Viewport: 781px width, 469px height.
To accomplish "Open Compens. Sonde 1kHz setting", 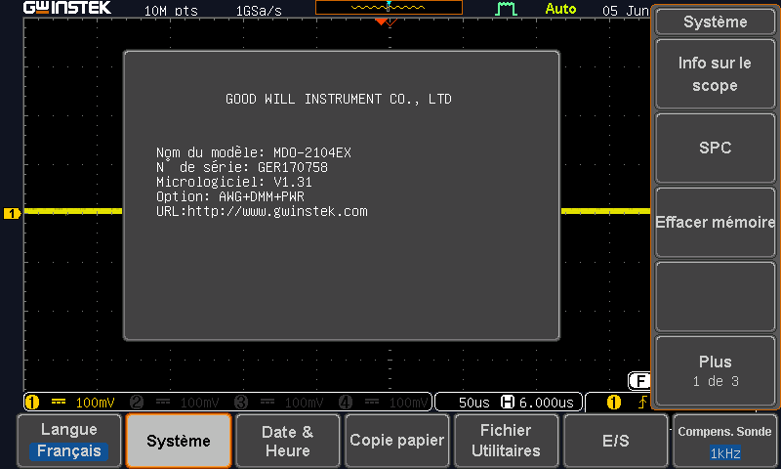I will pos(724,441).
